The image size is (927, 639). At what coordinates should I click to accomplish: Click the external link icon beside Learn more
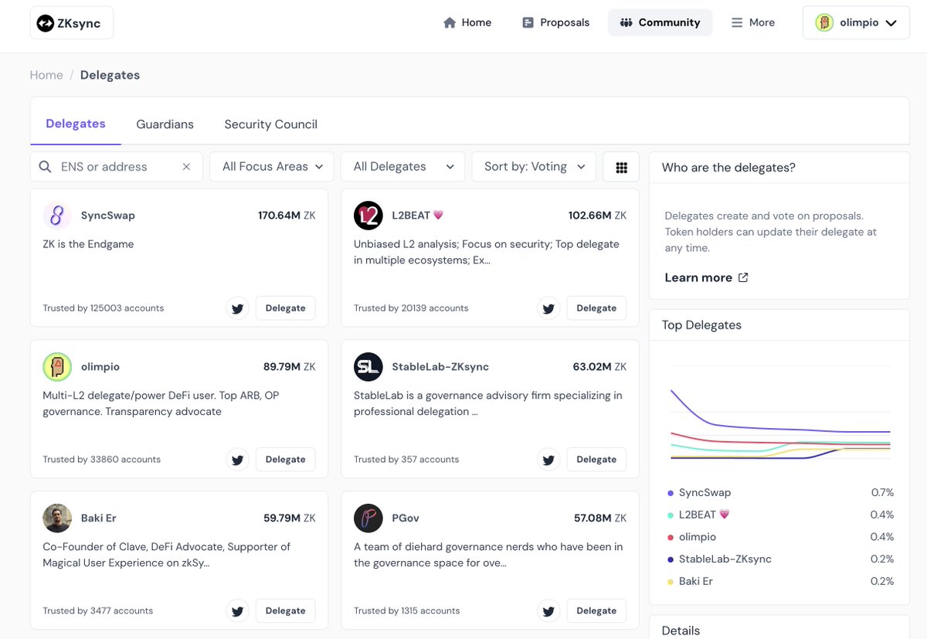tap(743, 278)
